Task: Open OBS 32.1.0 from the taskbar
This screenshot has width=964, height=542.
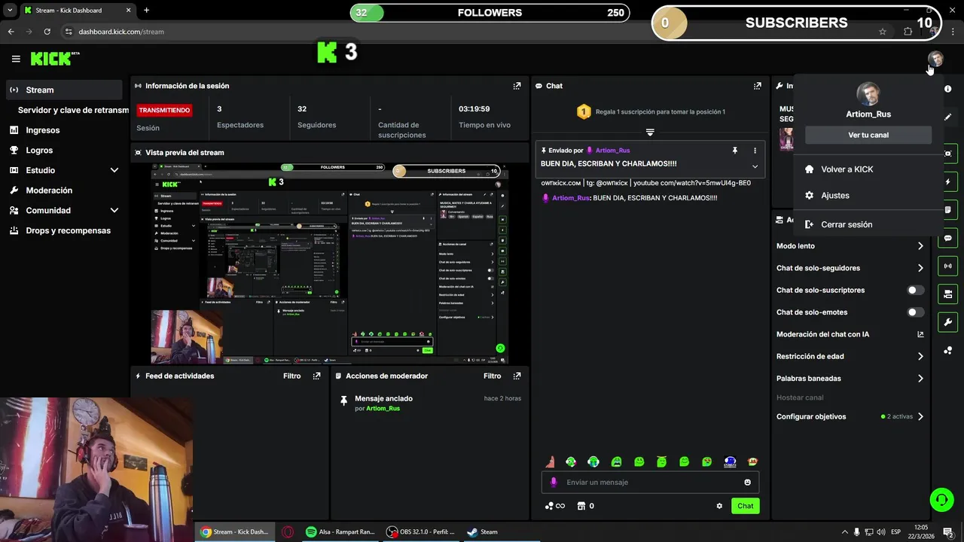Action: coord(420,531)
